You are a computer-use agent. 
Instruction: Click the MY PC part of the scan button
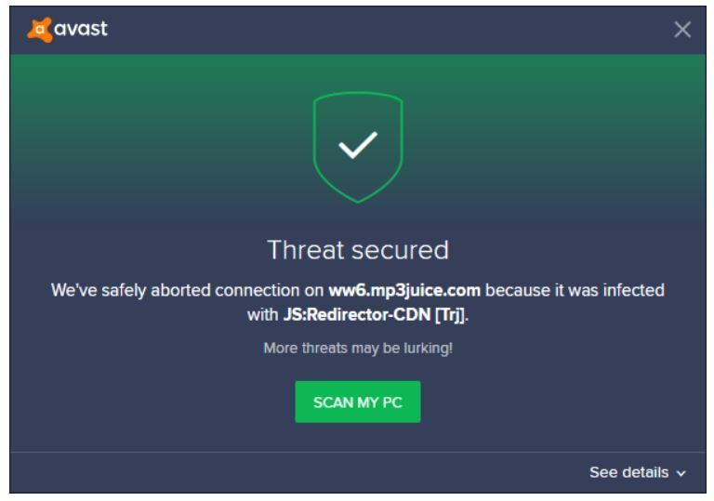click(379, 402)
